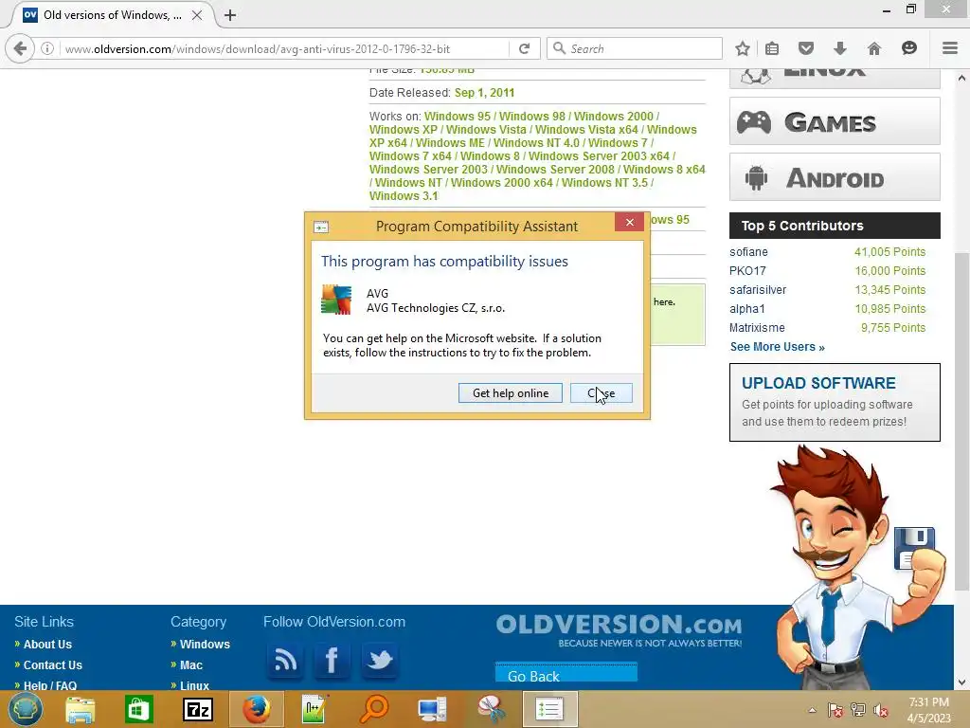The width and height of the screenshot is (970, 728).
Task: Focus the browser Search box
Action: (634, 48)
